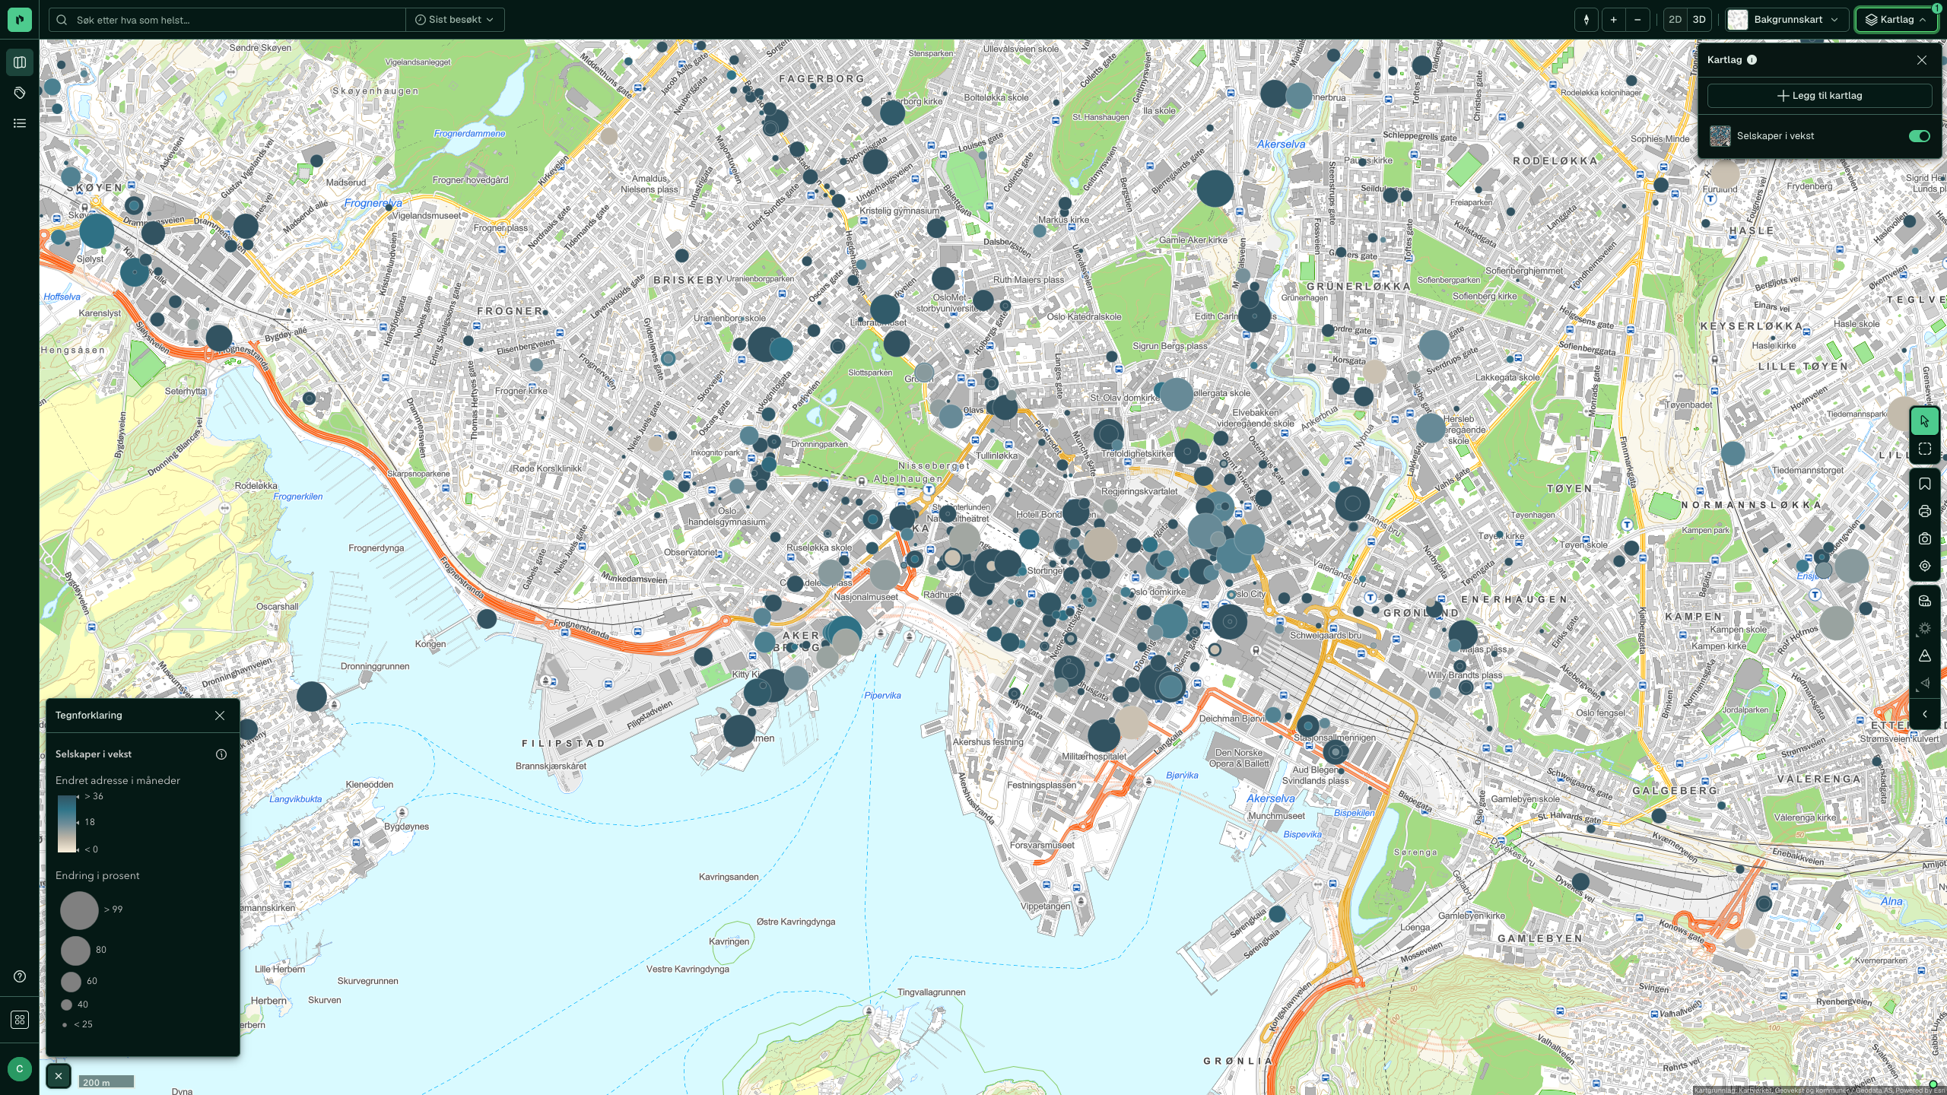
Task: Zoom in with the plus button
Action: point(1613,20)
